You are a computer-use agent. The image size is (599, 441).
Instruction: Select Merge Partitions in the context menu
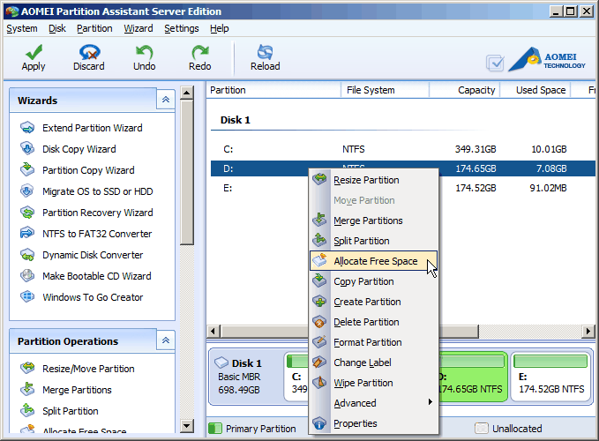click(x=374, y=220)
